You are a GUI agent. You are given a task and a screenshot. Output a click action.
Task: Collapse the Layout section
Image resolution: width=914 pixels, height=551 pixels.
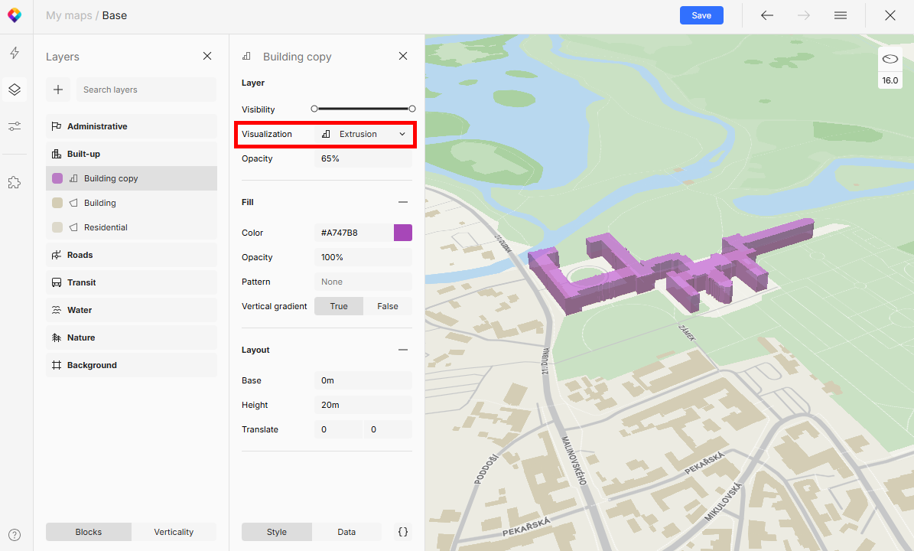click(x=403, y=350)
